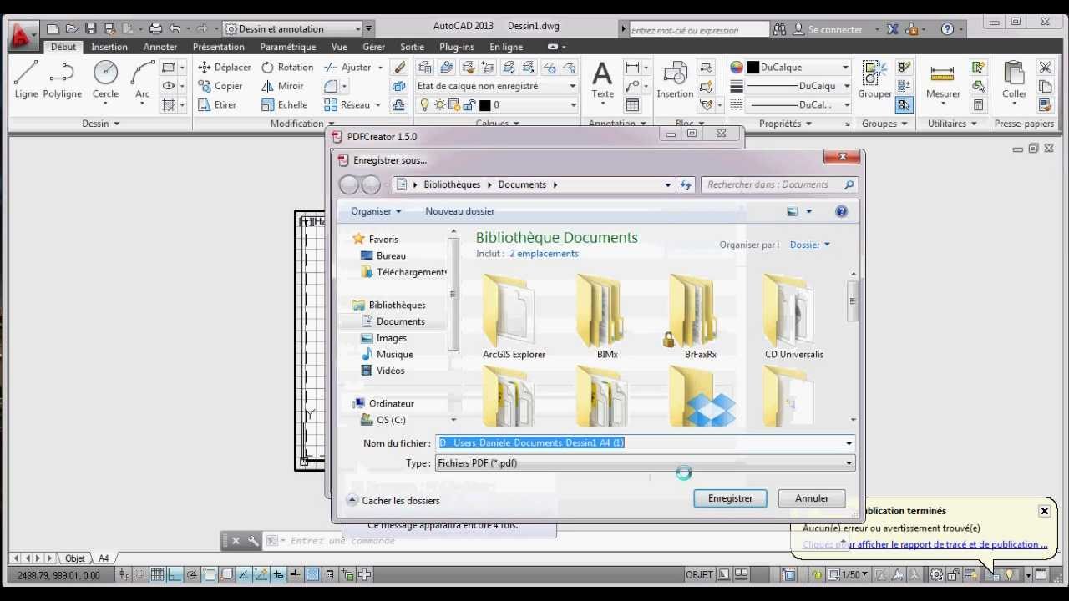Activate the Miroir (mirror) tool
This screenshot has width=1069, height=601.
coord(282,86)
